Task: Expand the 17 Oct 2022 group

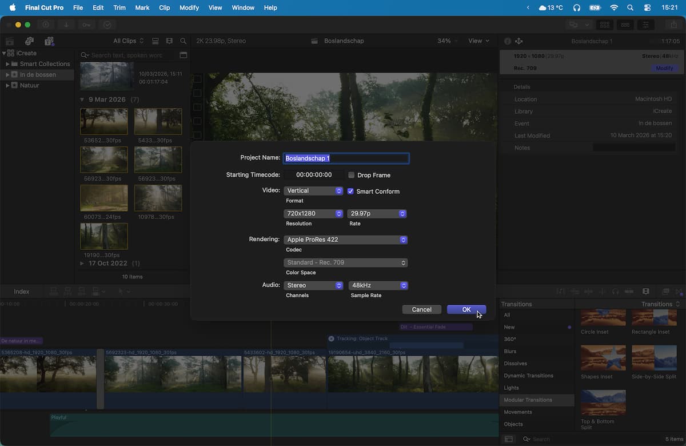Action: (82, 264)
